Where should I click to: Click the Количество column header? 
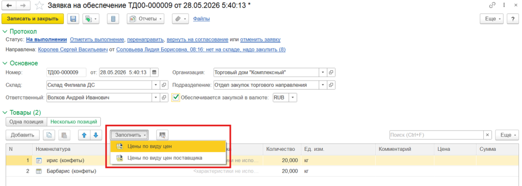(x=281, y=149)
